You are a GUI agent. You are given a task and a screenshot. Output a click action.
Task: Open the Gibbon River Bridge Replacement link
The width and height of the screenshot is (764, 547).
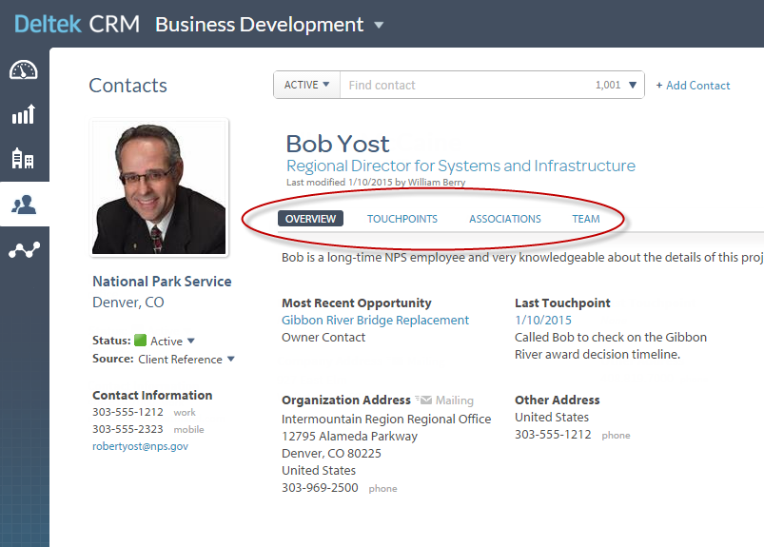(375, 321)
